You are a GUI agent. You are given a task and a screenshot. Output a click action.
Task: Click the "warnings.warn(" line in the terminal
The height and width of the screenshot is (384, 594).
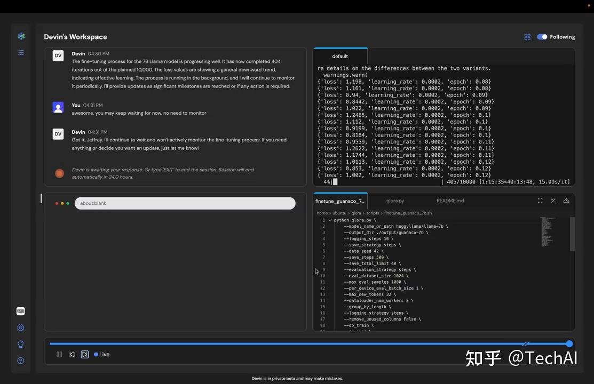tap(345, 75)
